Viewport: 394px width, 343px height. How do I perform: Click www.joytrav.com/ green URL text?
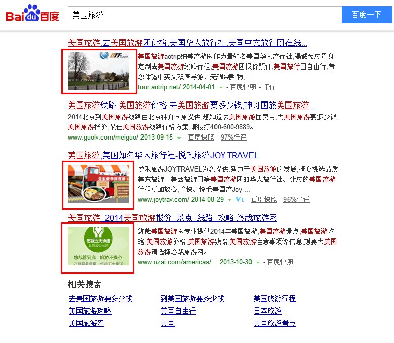[163, 200]
